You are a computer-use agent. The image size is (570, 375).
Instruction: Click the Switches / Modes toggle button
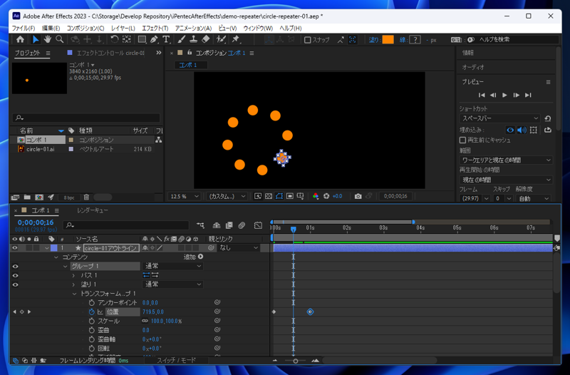click(x=176, y=361)
